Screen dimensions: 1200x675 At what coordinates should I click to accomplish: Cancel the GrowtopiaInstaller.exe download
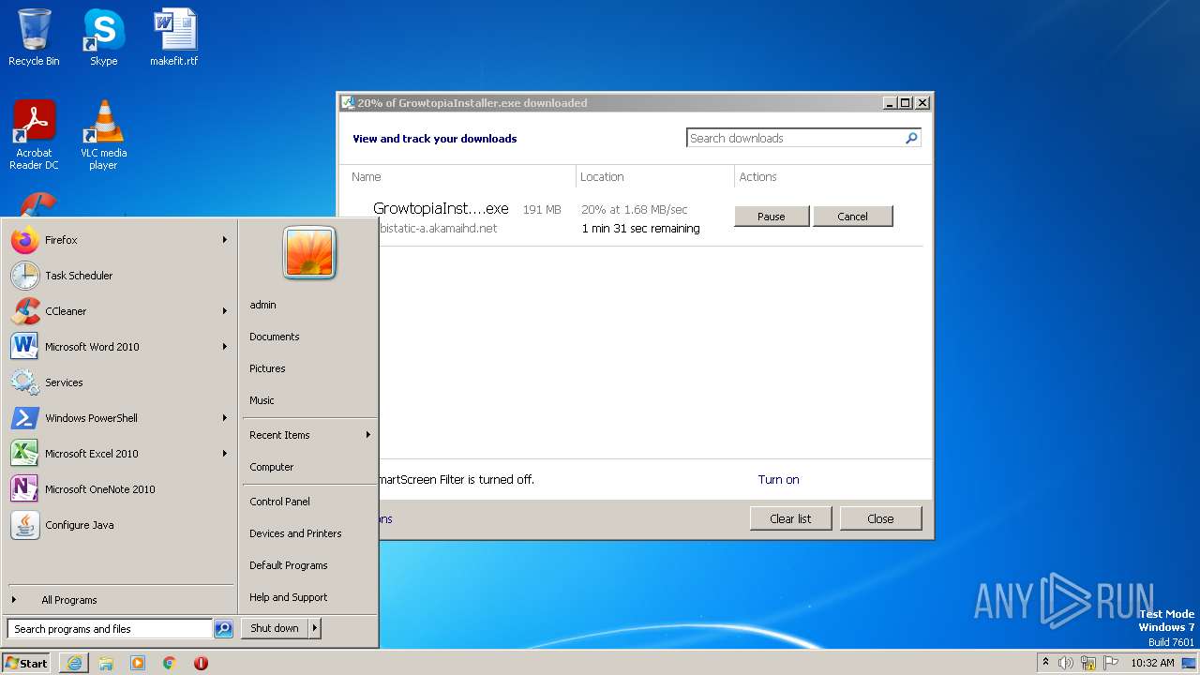click(852, 217)
